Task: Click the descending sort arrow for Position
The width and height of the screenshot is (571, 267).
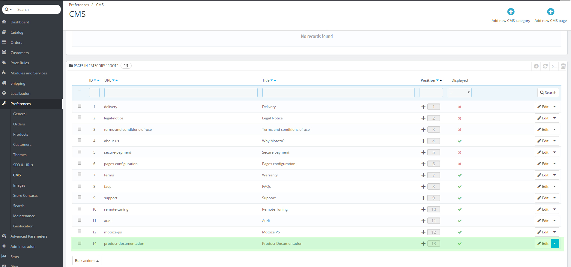Action: (438, 80)
